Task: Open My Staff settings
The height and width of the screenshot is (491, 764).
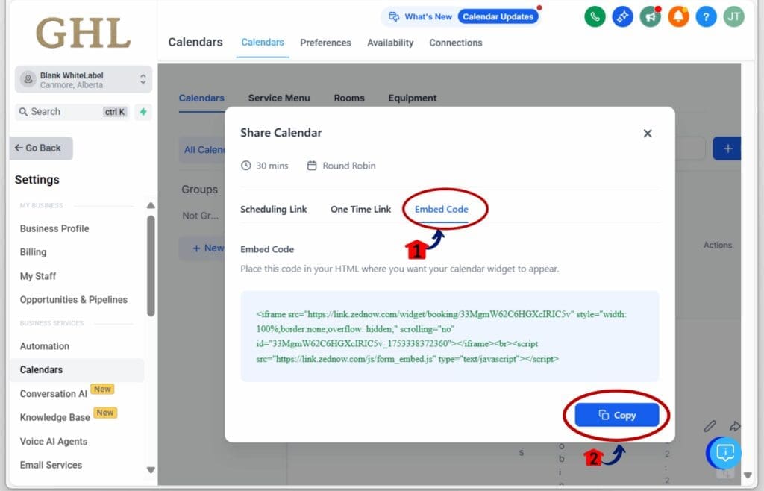Action: coord(38,276)
